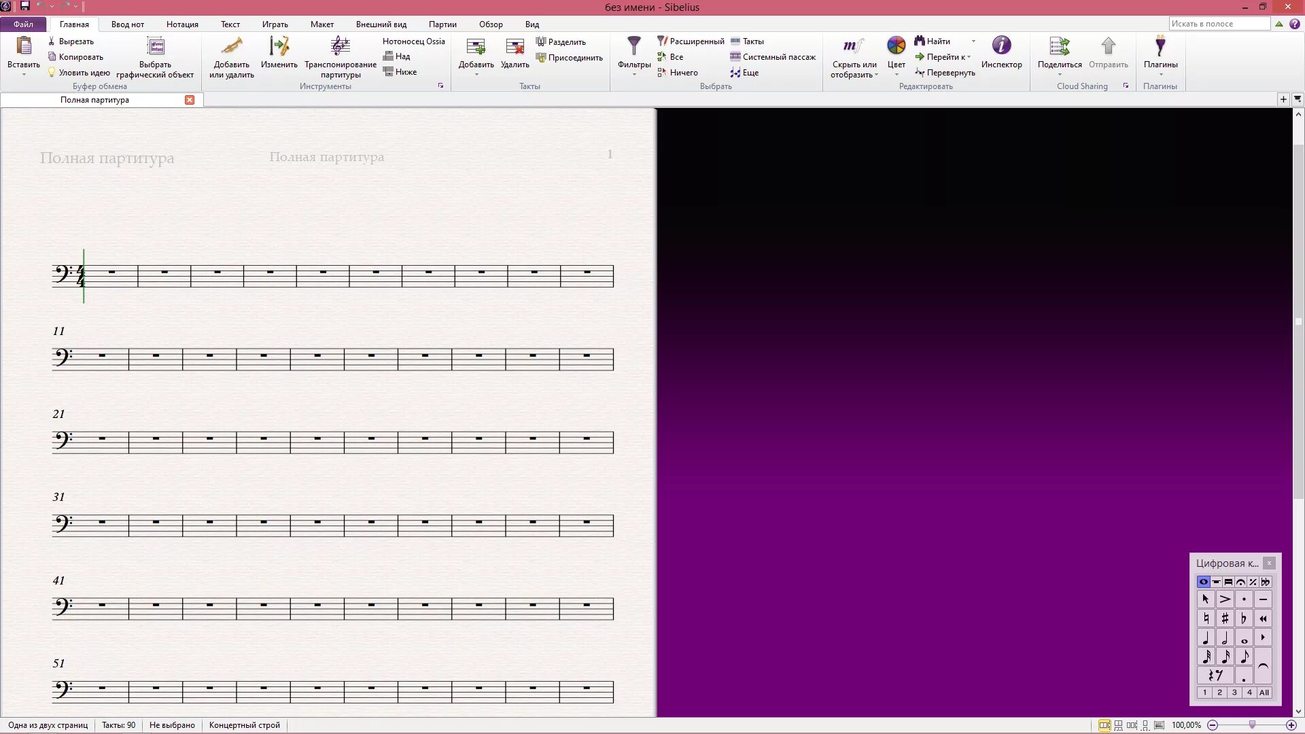
Task: Toggle the horizontal spreads page view
Action: click(x=1104, y=725)
